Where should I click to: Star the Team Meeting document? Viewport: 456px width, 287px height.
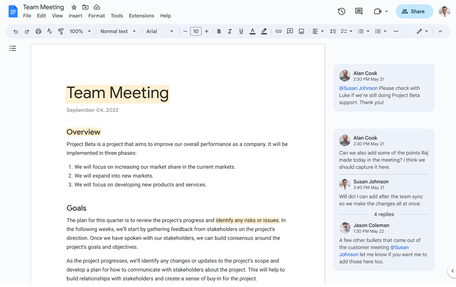click(x=74, y=7)
